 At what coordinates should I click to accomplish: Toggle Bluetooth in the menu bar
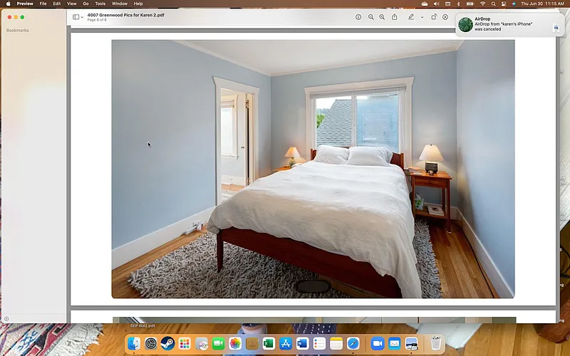click(458, 4)
